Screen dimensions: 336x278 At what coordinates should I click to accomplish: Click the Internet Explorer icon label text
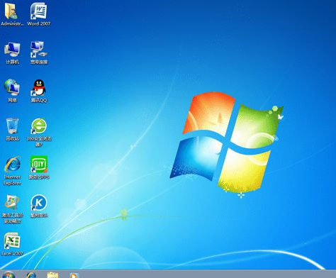coord(12,180)
